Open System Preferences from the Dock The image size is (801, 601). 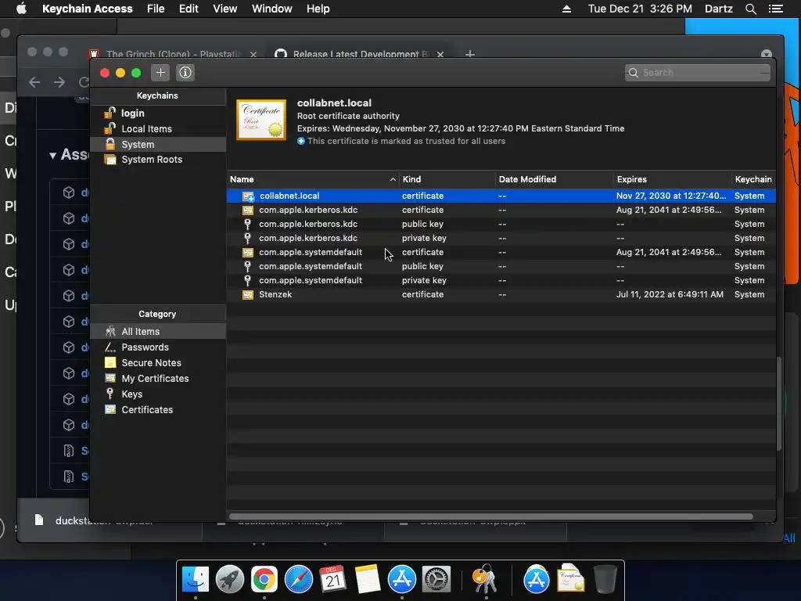[x=436, y=580]
